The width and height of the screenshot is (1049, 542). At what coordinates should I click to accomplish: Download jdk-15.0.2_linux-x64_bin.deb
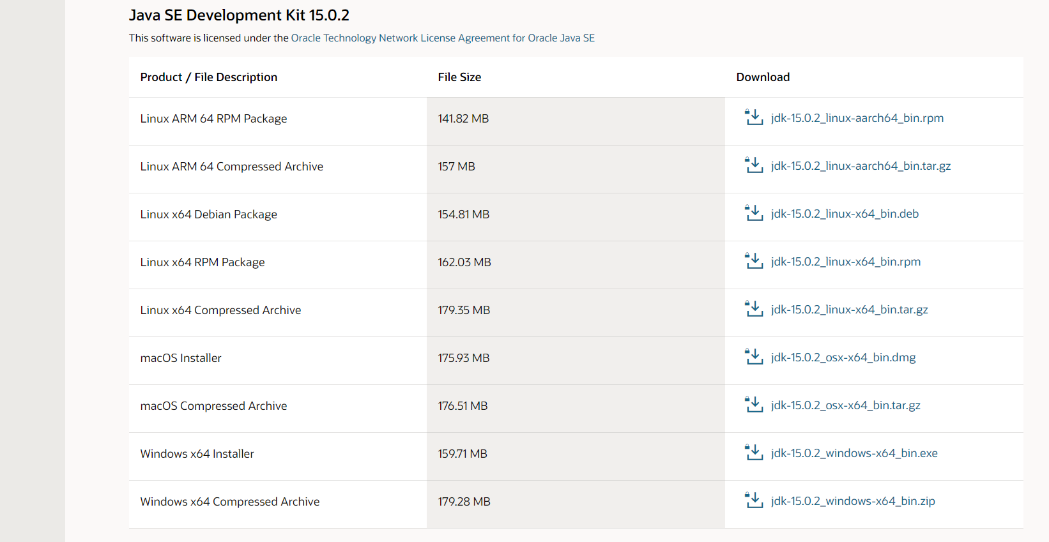click(845, 214)
